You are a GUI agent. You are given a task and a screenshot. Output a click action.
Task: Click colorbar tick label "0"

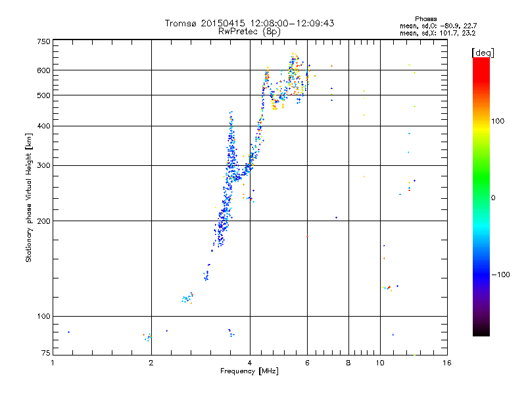tap(493, 198)
